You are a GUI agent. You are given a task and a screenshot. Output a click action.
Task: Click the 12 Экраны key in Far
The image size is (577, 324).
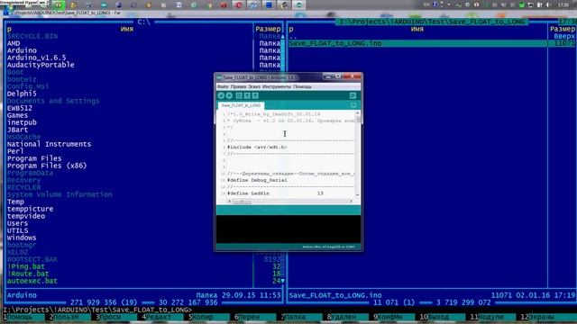tap(541, 317)
